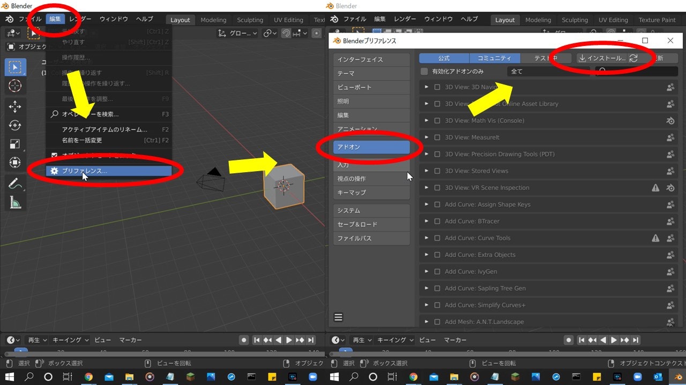Image resolution: width=686 pixels, height=385 pixels.
Task: Enable the 3D View: Math Vis (Console) addon checkbox
Action: (437, 120)
